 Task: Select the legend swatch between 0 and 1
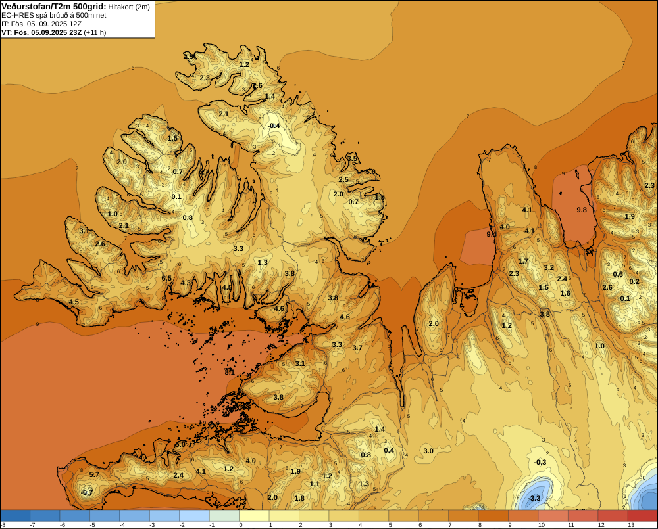(x=254, y=515)
